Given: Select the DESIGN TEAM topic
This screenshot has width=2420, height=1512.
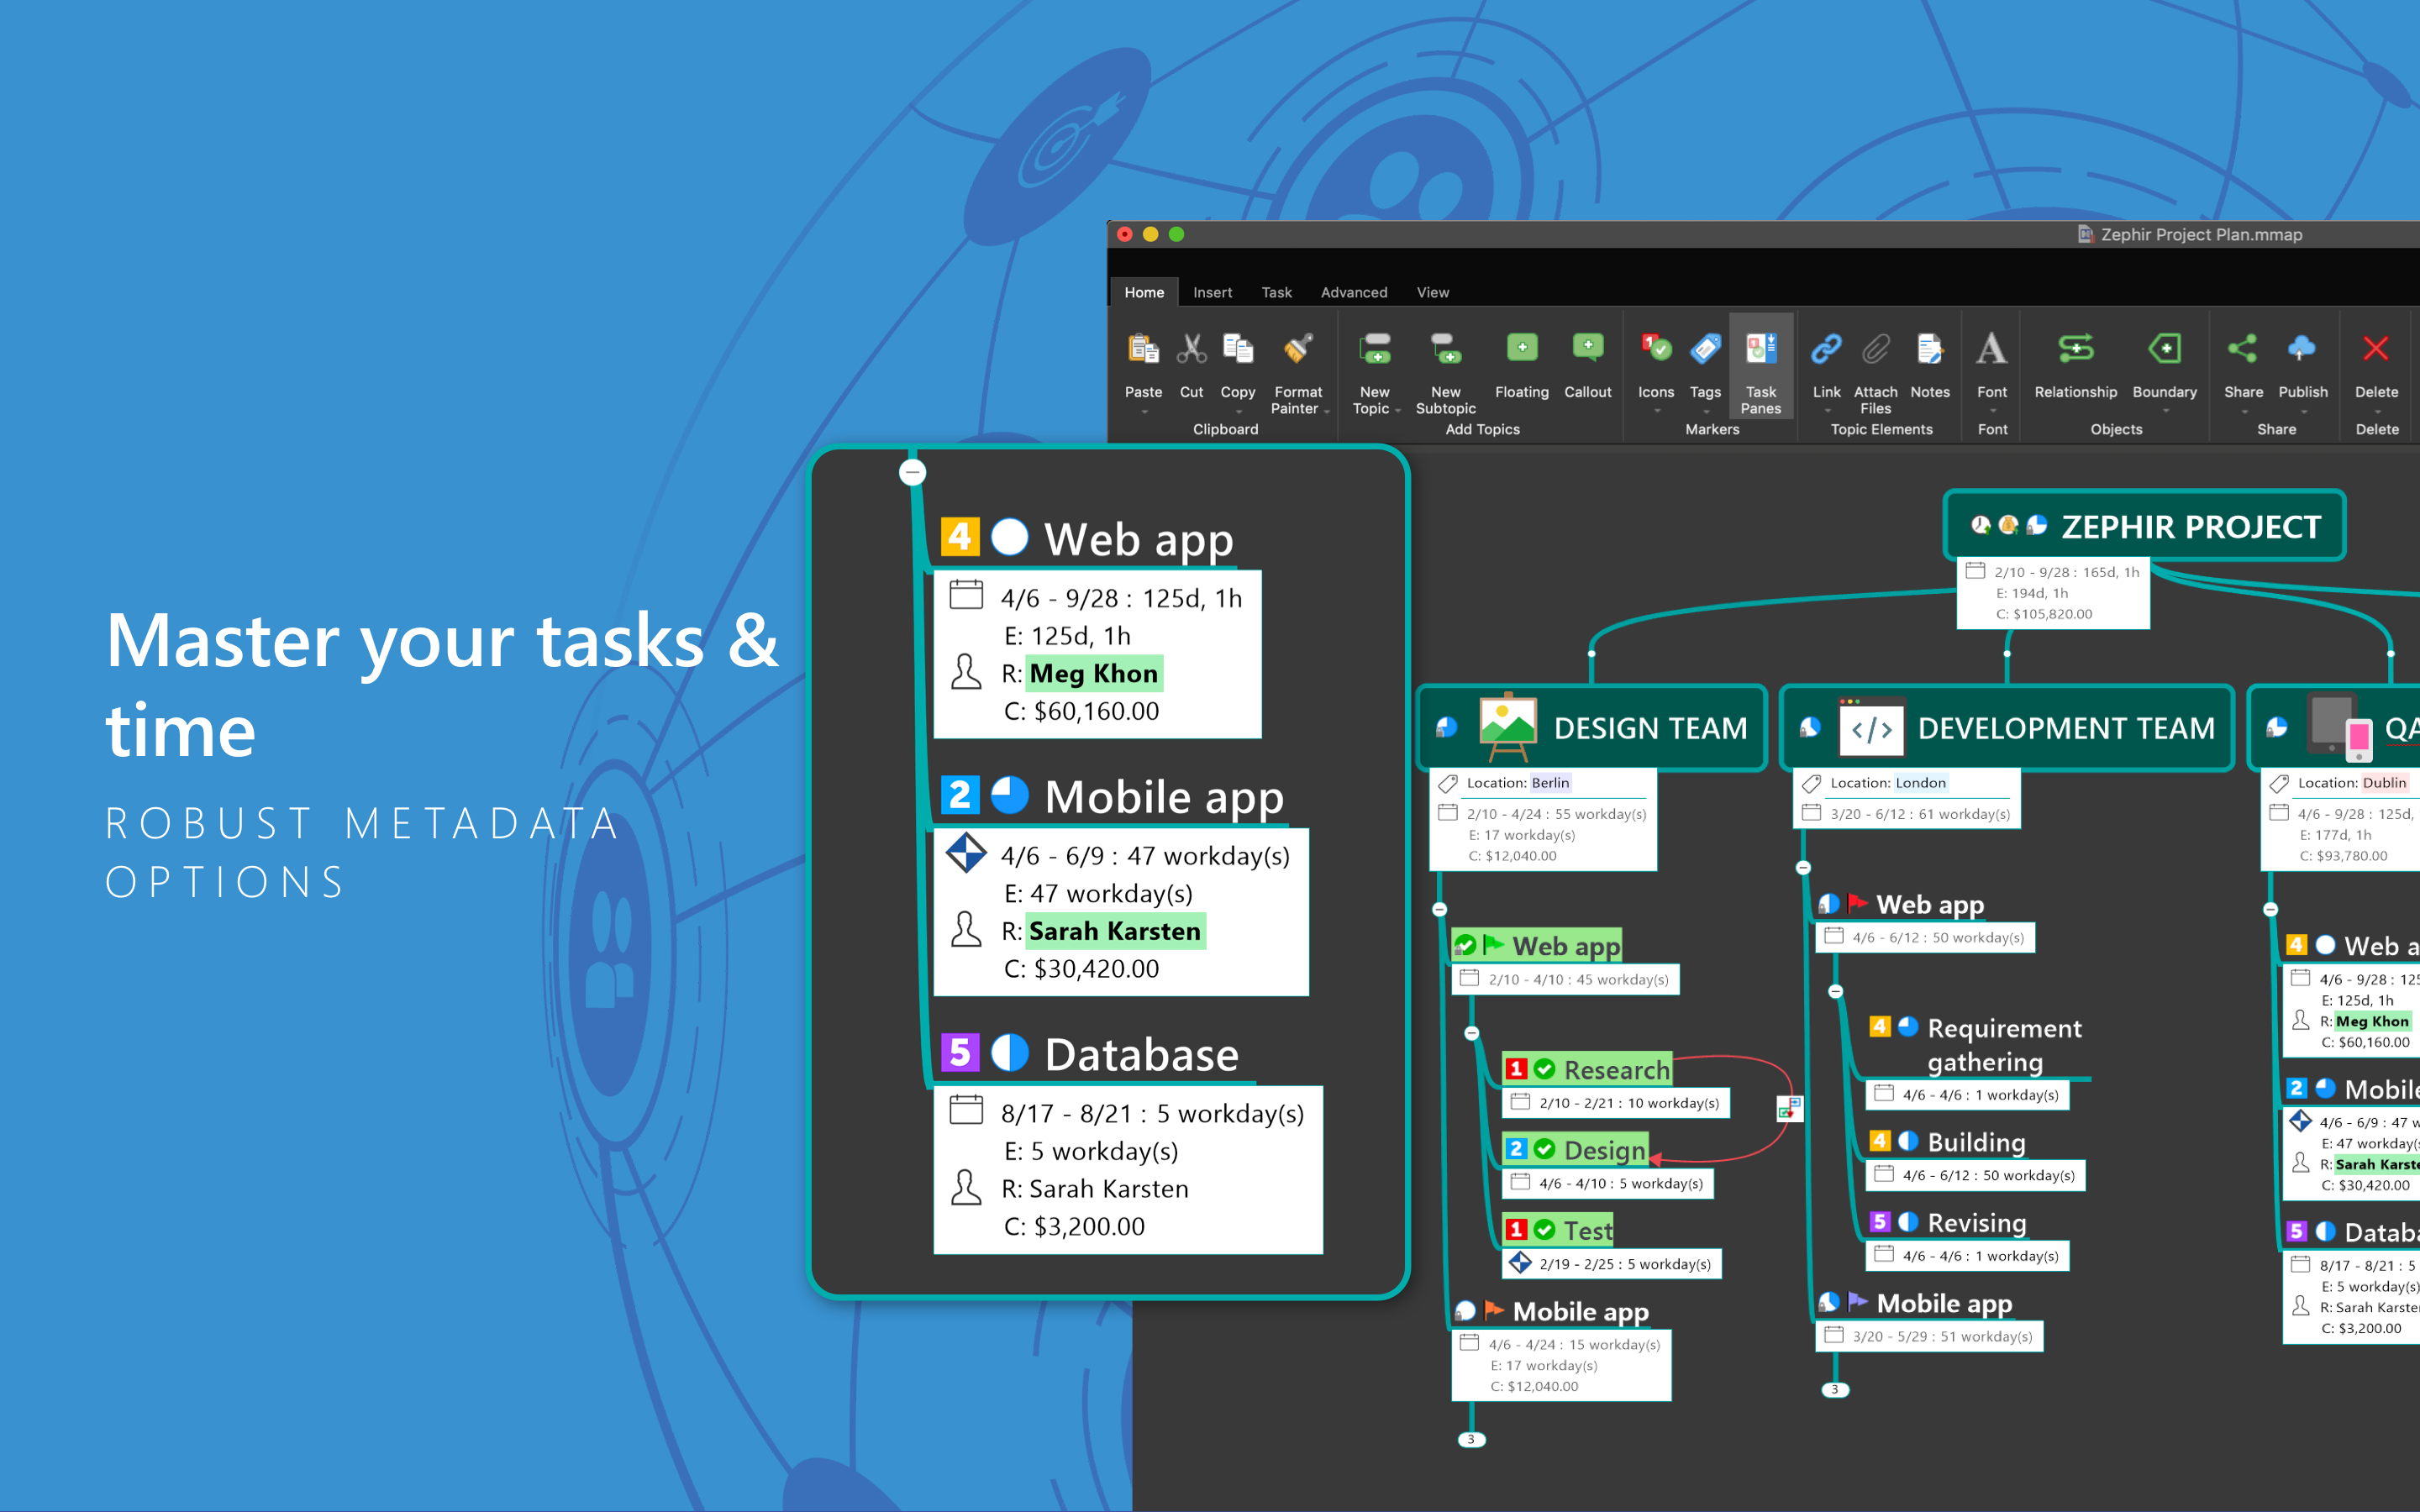Looking at the screenshot, I should pyautogui.click(x=1592, y=728).
